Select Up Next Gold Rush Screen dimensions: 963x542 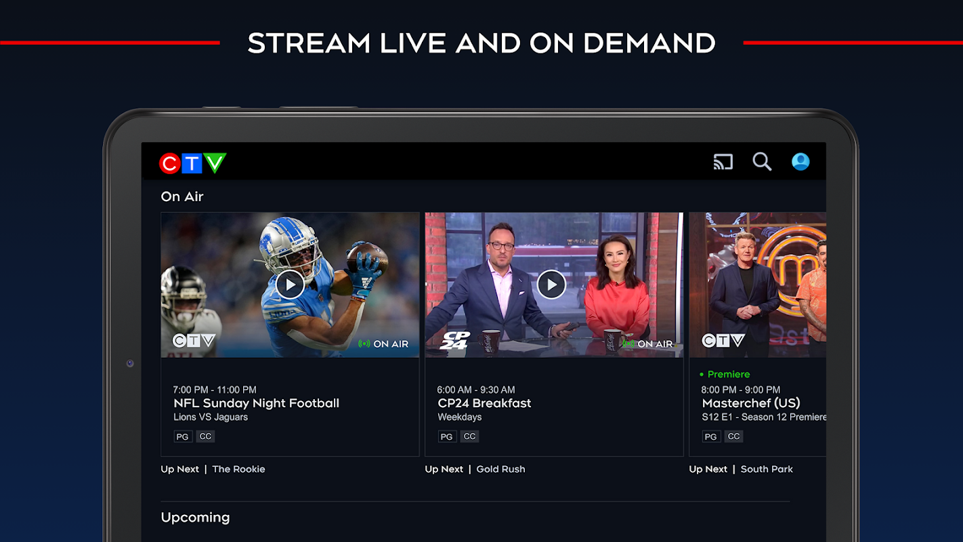point(475,469)
